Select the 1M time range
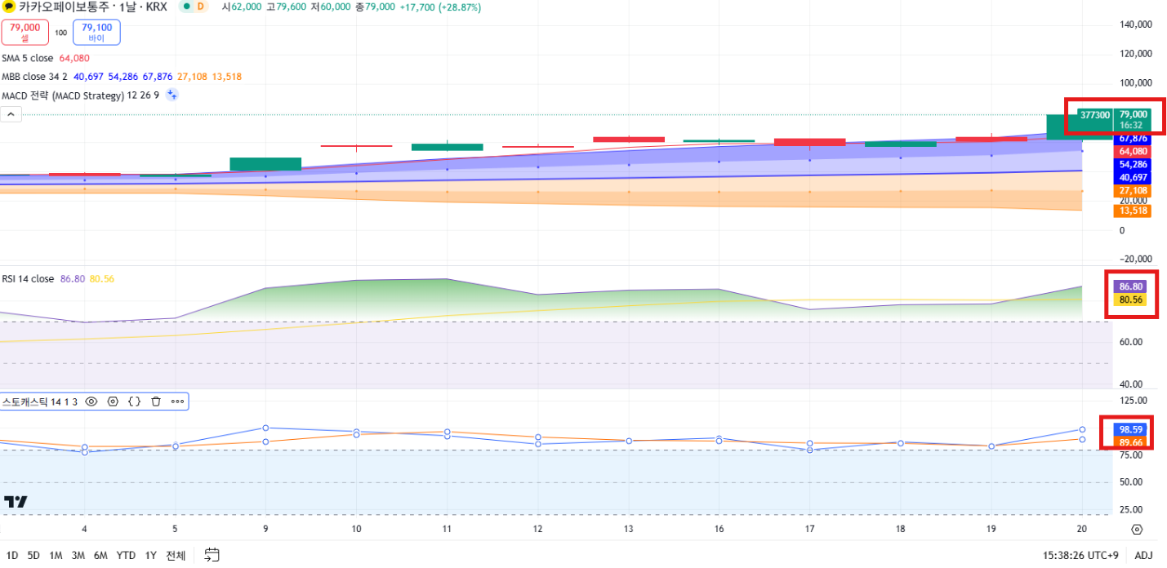This screenshot has height=568, width=1167. [56, 556]
